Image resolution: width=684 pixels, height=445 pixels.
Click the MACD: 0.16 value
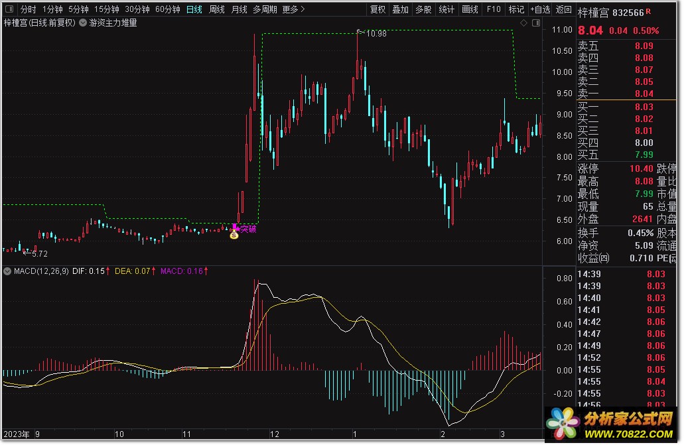point(182,271)
